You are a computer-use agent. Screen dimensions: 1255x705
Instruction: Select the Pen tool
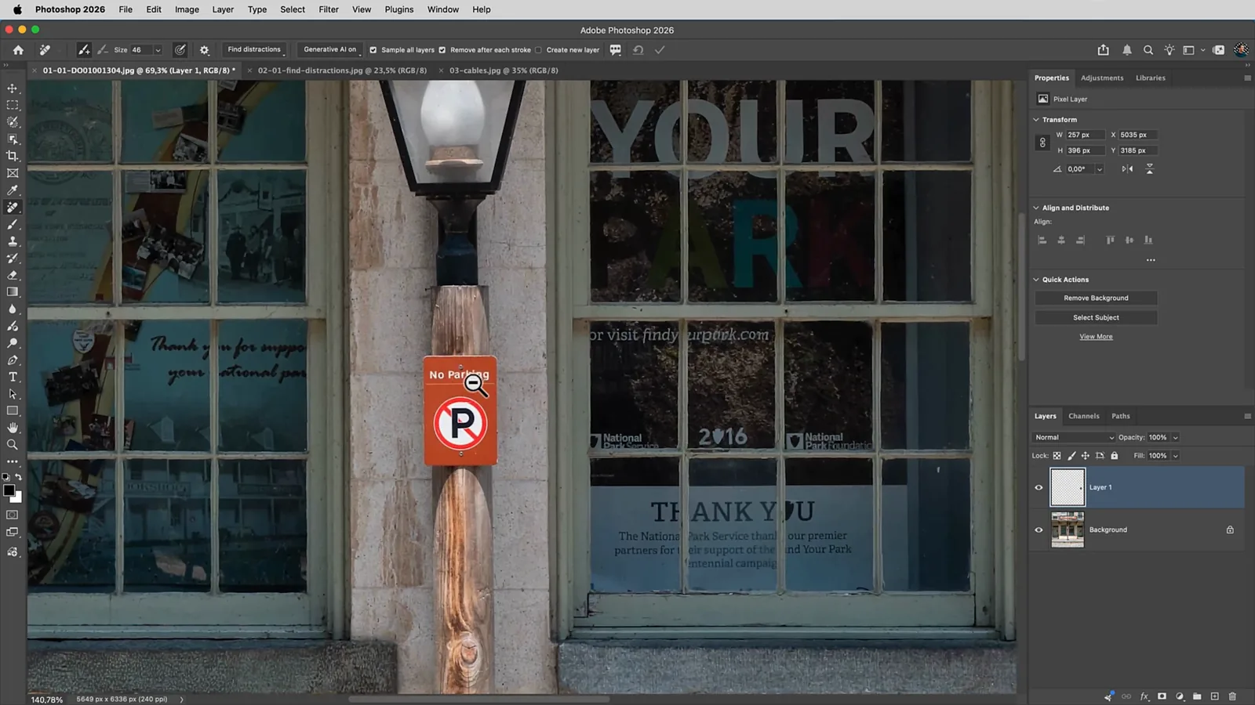point(13,360)
